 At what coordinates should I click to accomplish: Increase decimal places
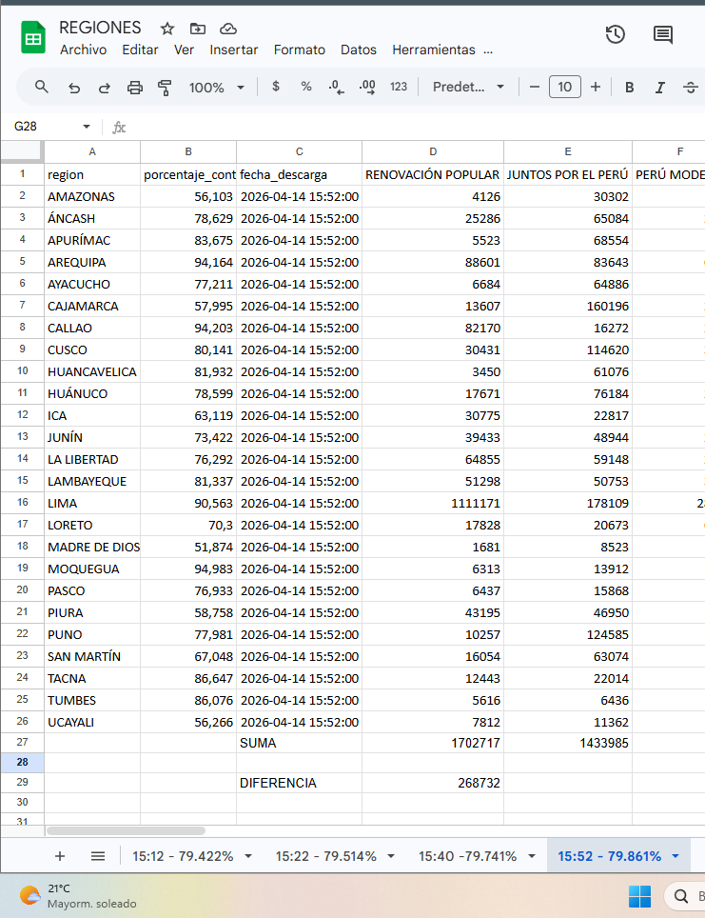pyautogui.click(x=367, y=88)
